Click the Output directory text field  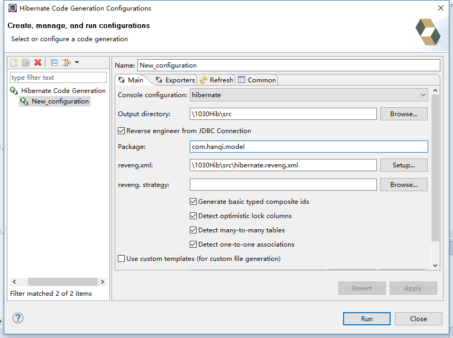point(283,114)
